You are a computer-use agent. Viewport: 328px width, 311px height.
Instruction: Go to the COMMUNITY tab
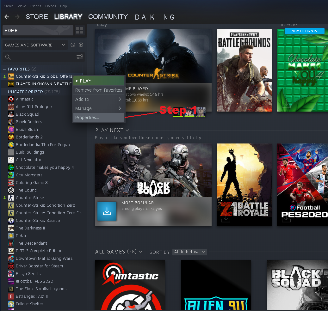(x=108, y=17)
